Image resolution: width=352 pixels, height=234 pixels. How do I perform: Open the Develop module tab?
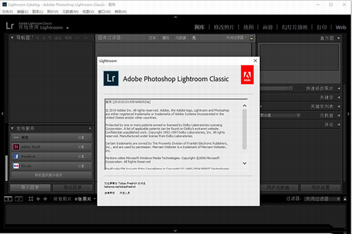224,28
